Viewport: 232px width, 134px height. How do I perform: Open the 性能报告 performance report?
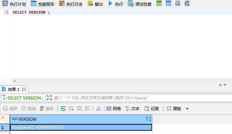[x=42, y=4]
